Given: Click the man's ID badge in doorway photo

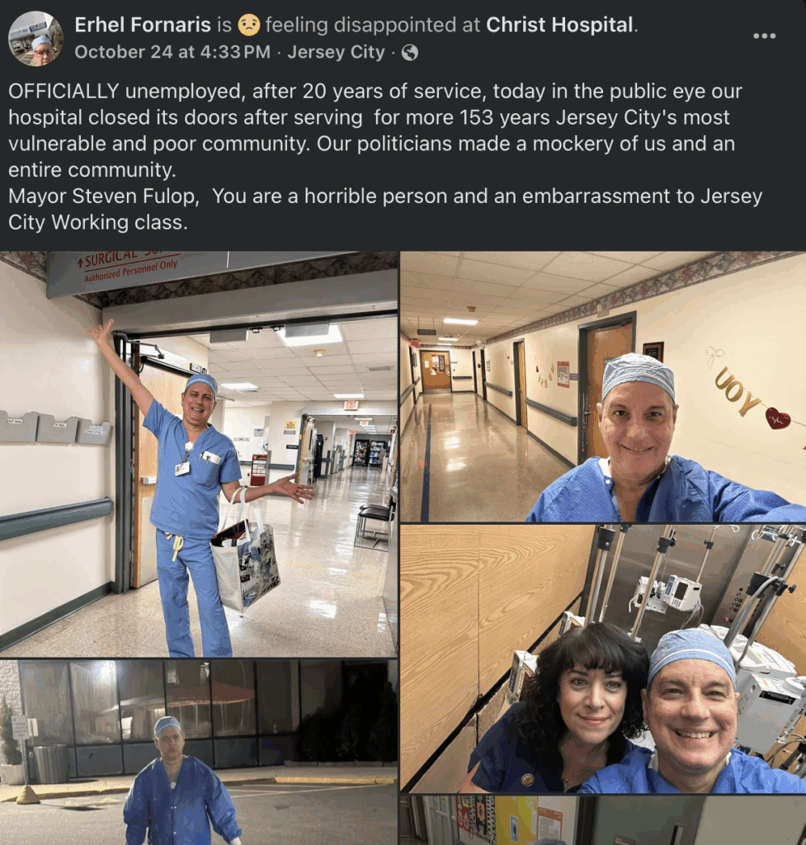Looking at the screenshot, I should point(182,468).
